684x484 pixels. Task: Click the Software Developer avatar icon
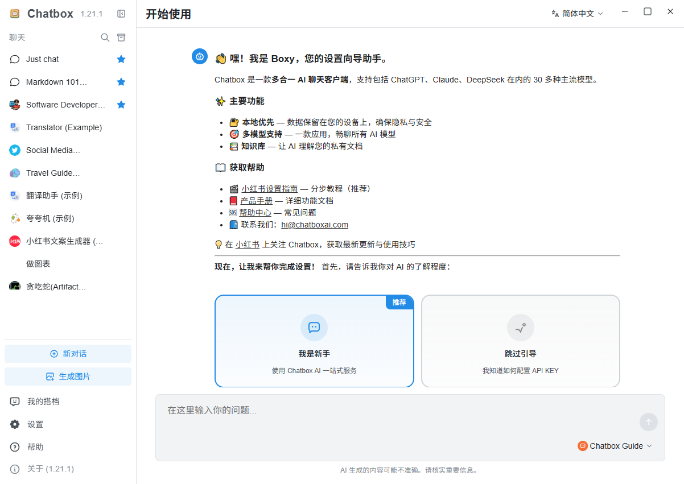[15, 105]
